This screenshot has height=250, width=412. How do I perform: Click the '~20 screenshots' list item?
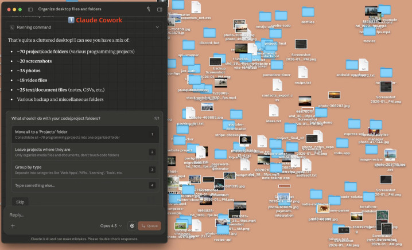pyautogui.click(x=34, y=61)
